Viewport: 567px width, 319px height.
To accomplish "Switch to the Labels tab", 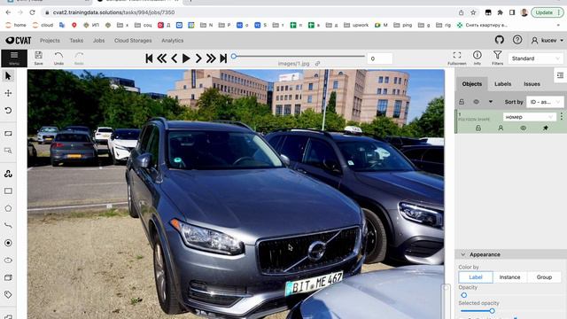I will point(502,84).
